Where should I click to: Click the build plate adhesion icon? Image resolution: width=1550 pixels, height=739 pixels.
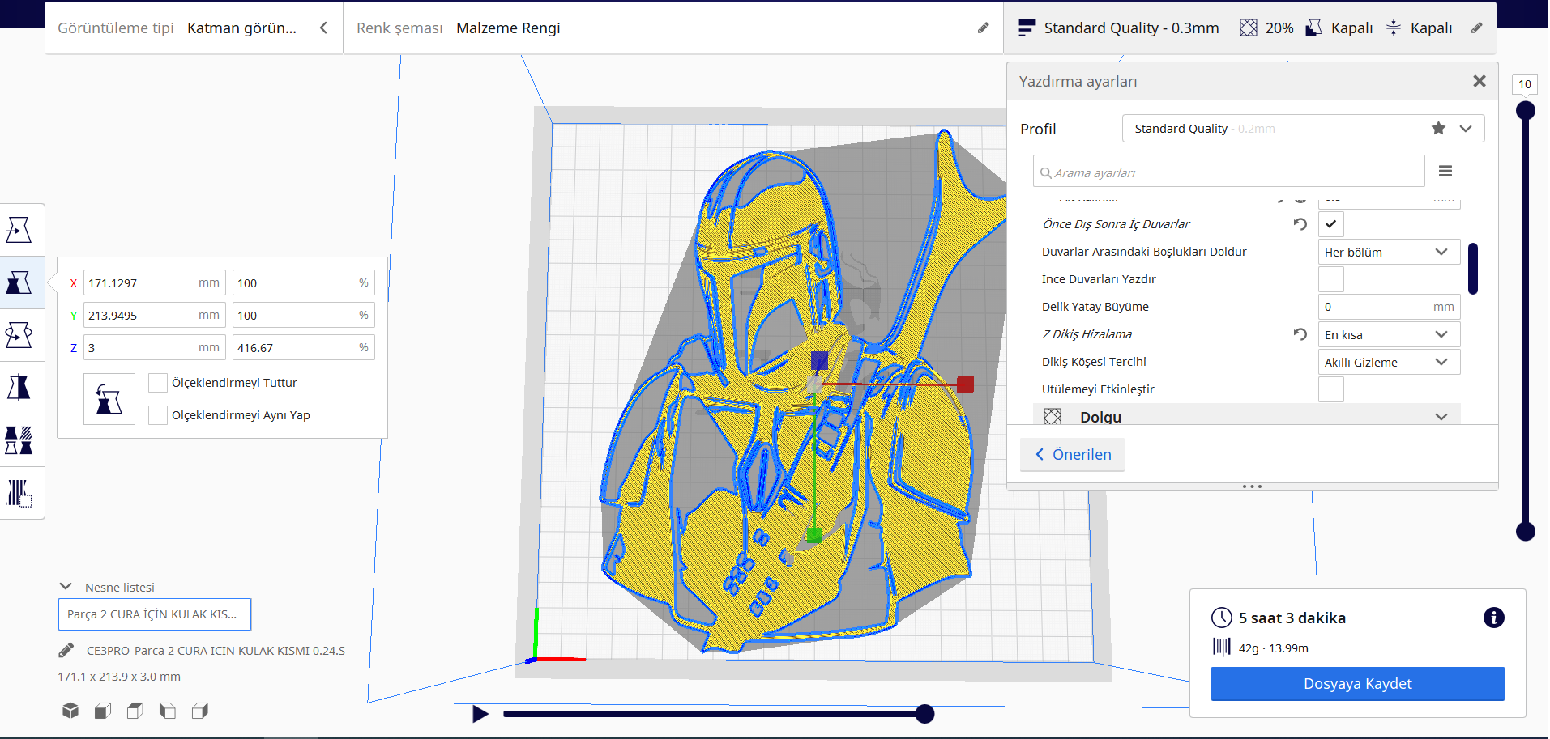[1394, 28]
